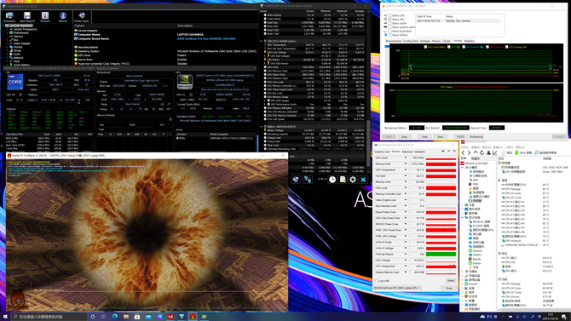The height and width of the screenshot is (321, 571).
Task: Click the HWiNFO sensor settings gear icon
Action: 353,180
